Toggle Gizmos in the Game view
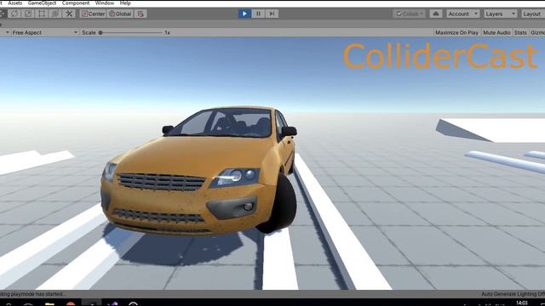The image size is (545, 306). click(537, 32)
